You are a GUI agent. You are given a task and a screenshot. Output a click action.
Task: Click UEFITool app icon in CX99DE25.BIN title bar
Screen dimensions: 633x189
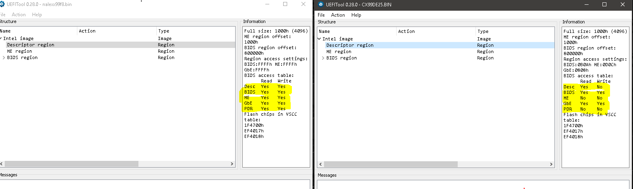(321, 5)
